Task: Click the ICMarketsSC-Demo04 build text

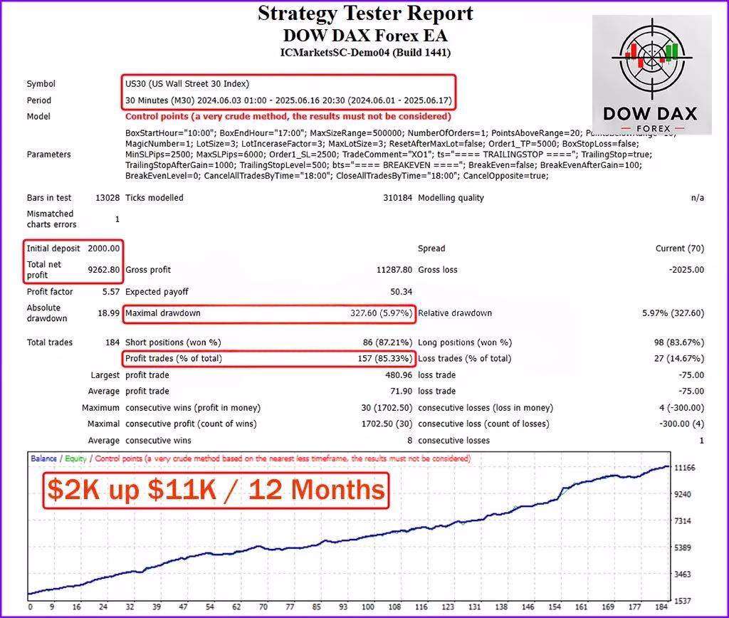Action: click(365, 53)
